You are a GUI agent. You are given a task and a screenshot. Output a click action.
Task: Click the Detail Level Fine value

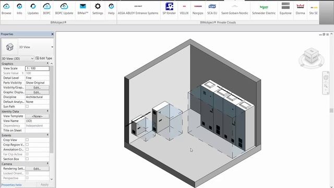tap(37, 78)
